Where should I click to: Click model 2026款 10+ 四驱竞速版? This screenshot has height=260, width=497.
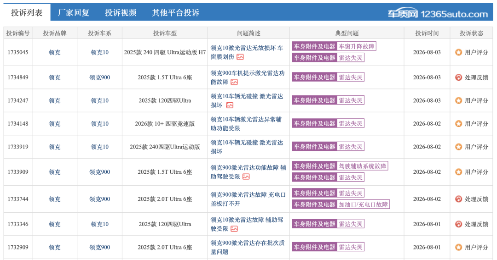click(x=165, y=124)
